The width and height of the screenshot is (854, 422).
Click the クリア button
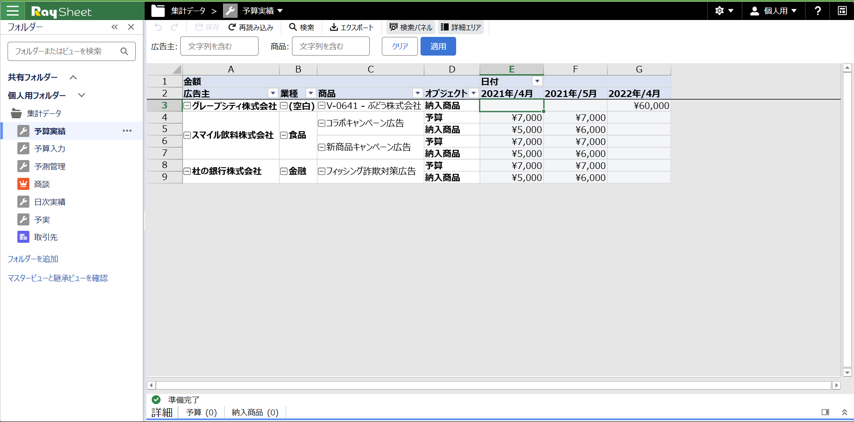click(x=400, y=46)
